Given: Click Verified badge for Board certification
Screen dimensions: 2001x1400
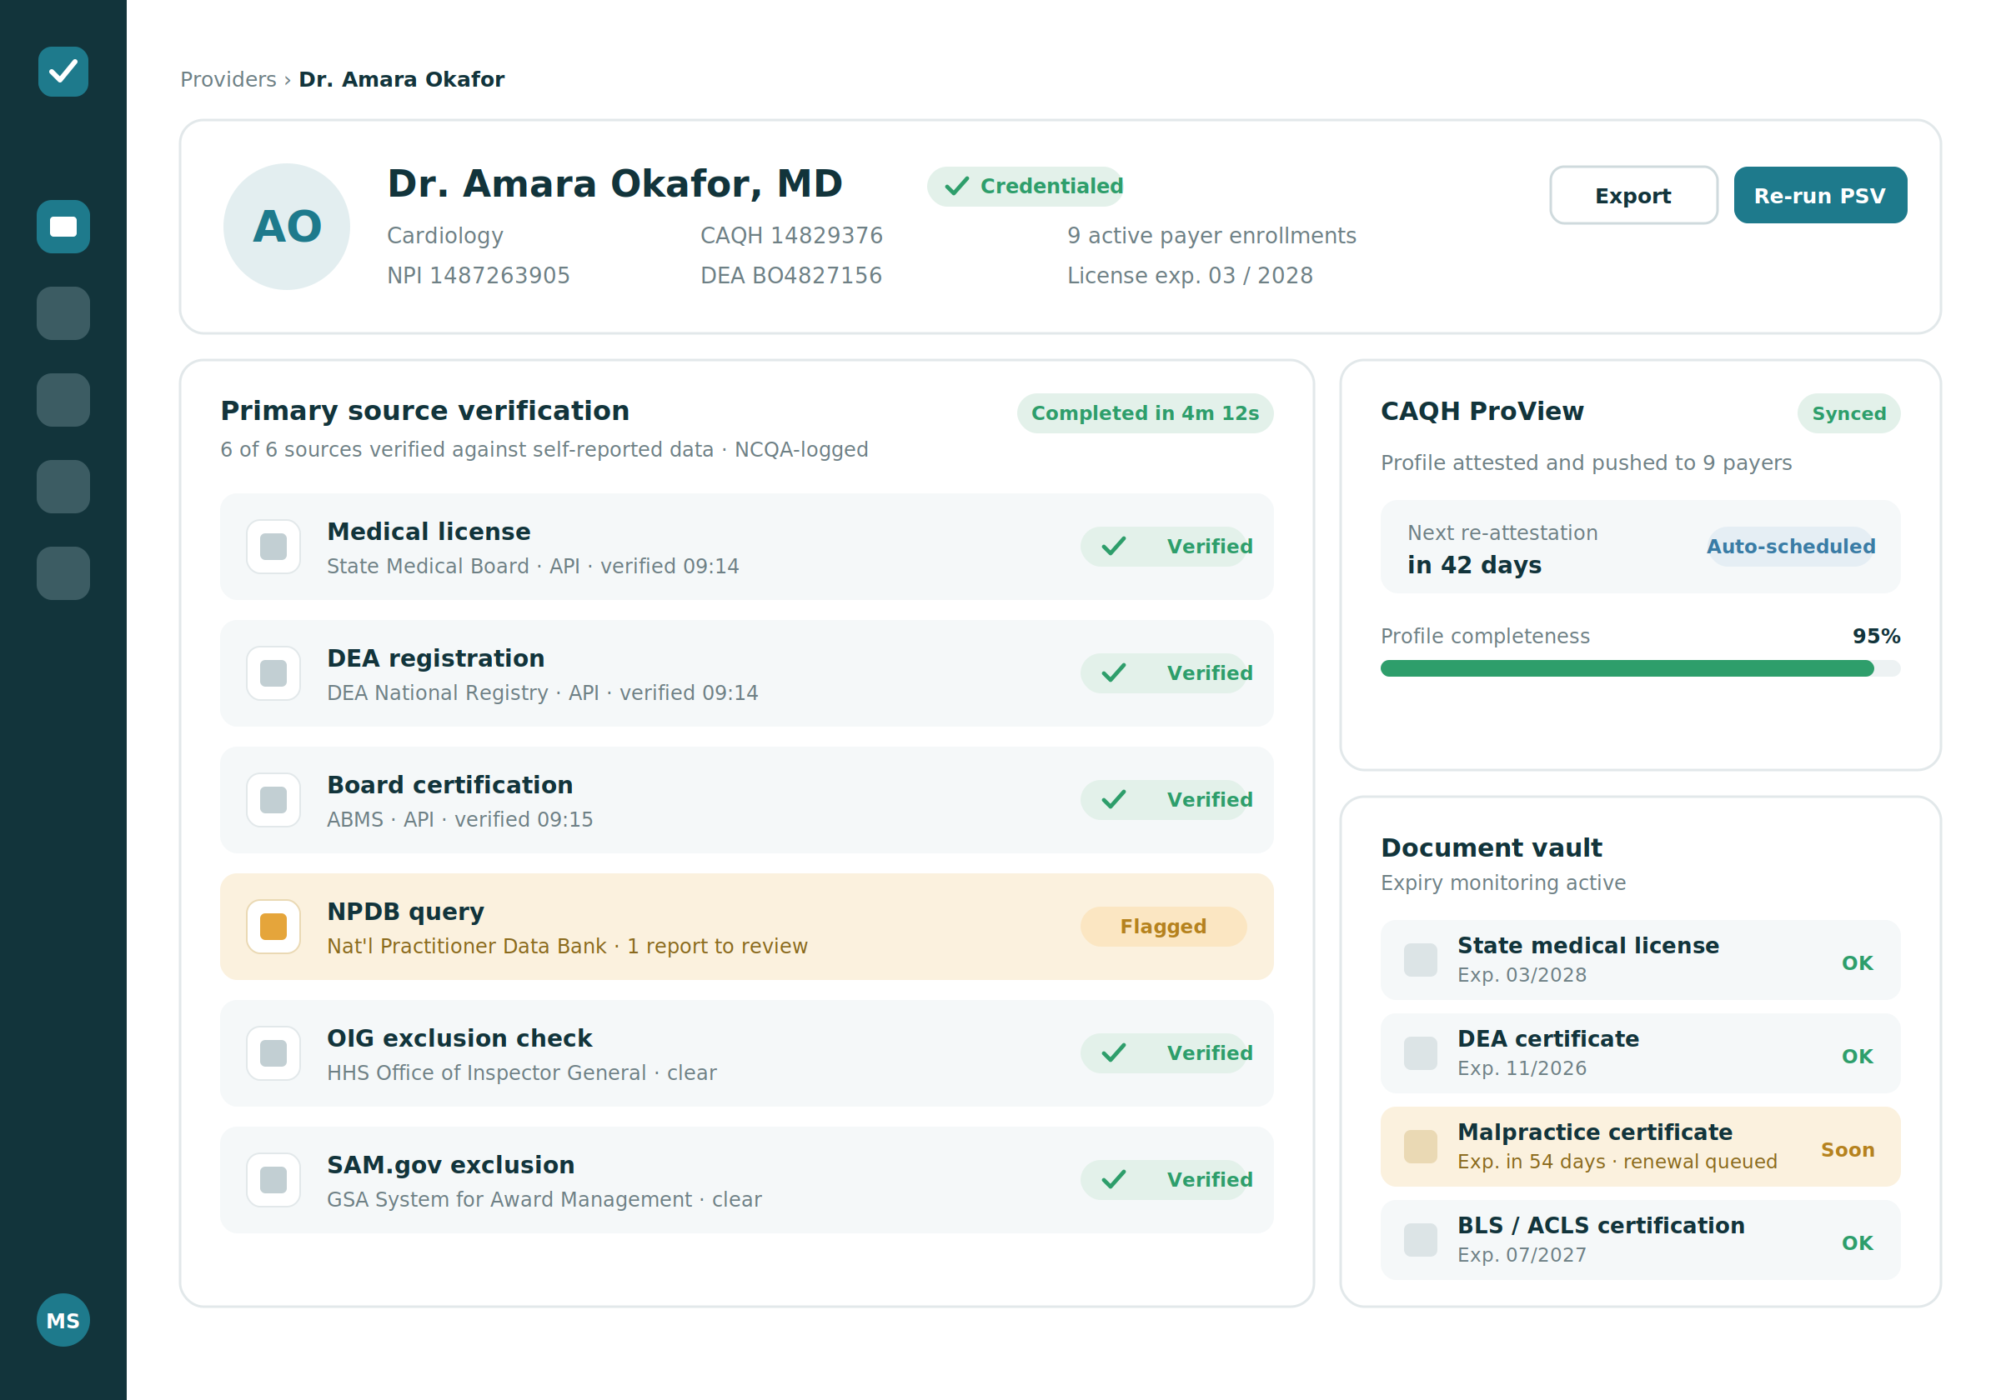Looking at the screenshot, I should pos(1165,800).
